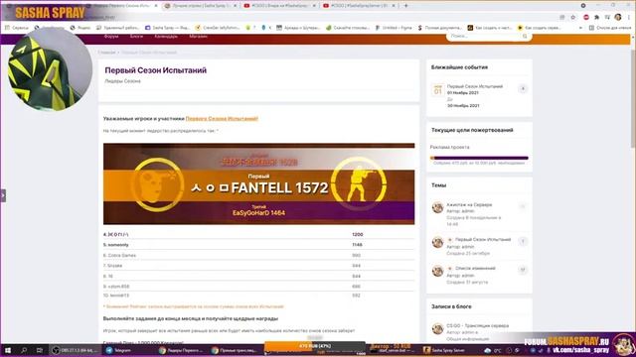Open topic Первый Сезон Испытаний in Темы

pyautogui.click(x=483, y=240)
